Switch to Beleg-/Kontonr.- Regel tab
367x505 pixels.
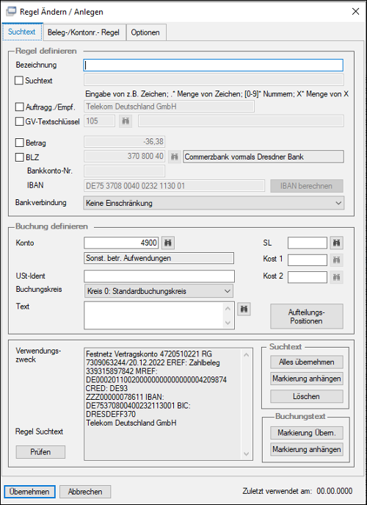point(84,32)
